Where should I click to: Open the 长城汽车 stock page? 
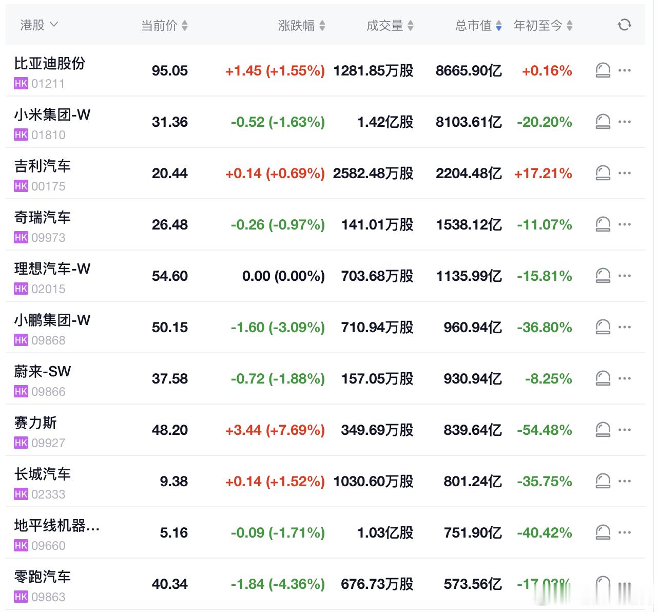click(x=43, y=474)
